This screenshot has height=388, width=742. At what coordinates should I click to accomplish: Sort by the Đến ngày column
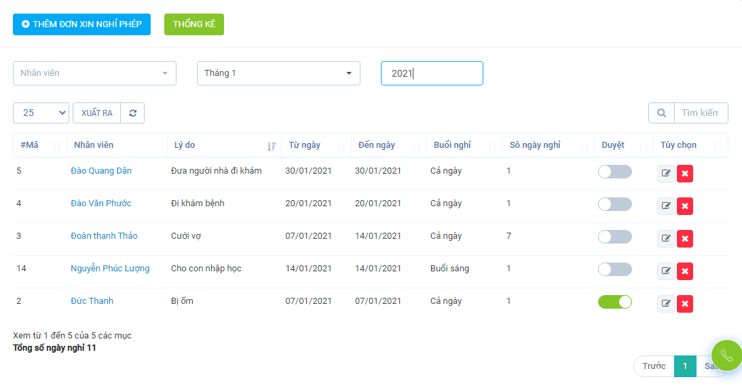tap(389, 145)
